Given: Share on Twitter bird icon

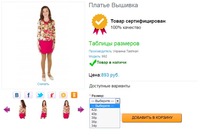Looking at the screenshot, I should click(40, 95).
